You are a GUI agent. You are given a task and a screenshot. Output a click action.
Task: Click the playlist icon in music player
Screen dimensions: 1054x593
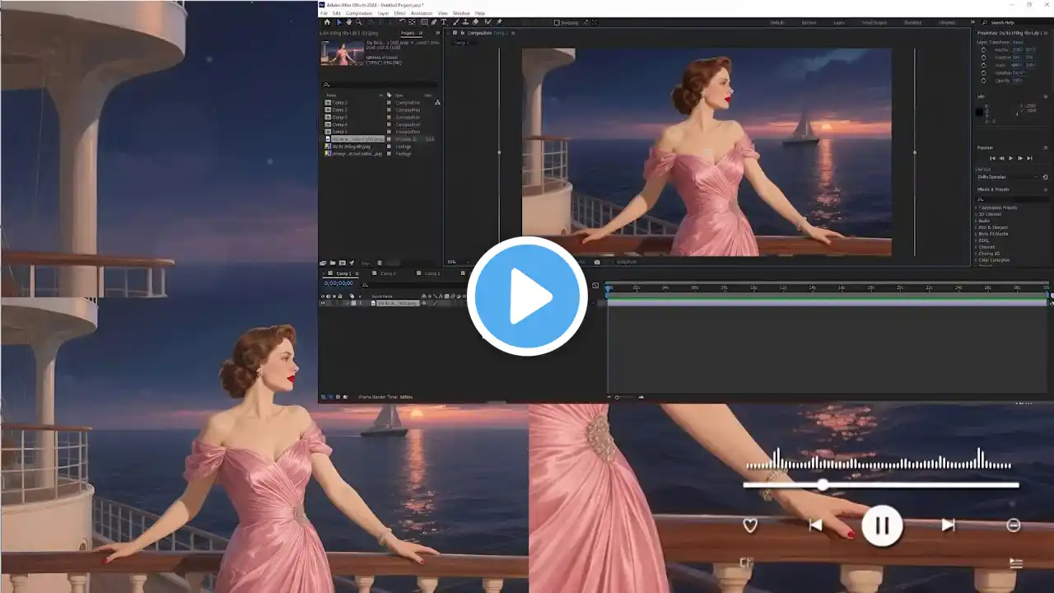click(1016, 563)
